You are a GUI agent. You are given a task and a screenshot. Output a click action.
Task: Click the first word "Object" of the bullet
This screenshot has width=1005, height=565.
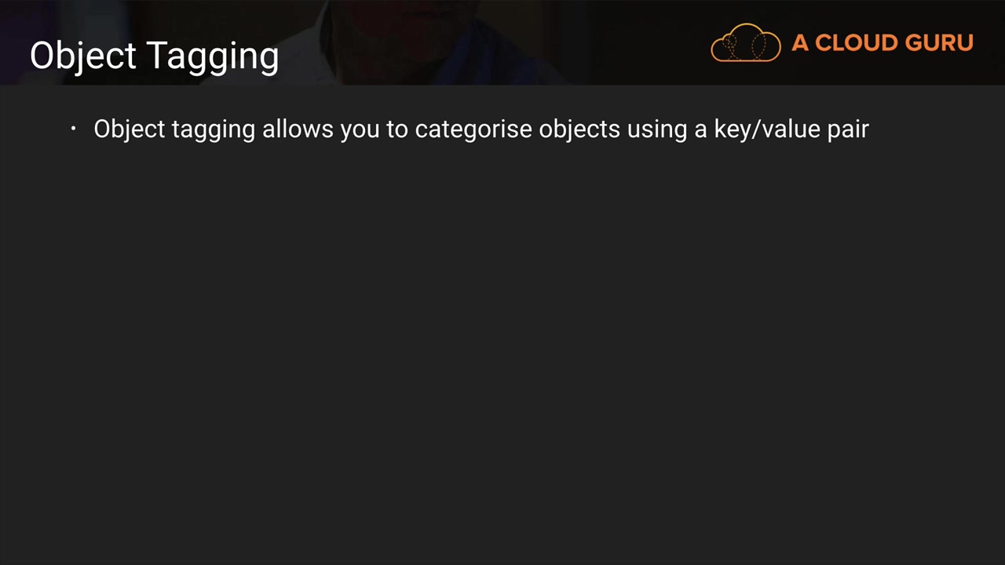[129, 129]
